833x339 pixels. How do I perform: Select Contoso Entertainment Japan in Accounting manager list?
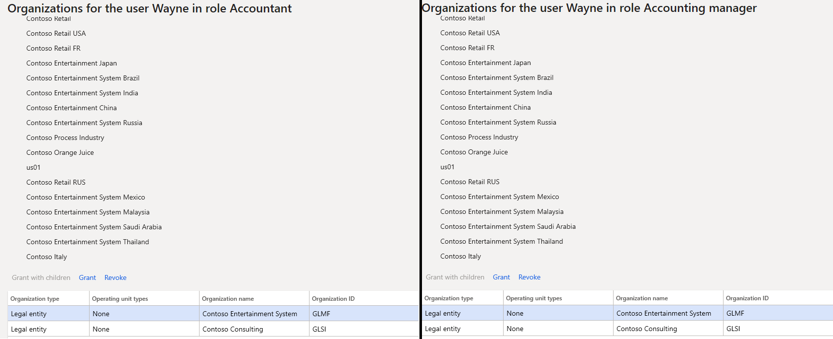pos(486,63)
